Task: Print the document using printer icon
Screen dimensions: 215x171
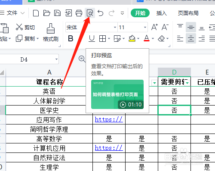Action: [x=79, y=13]
